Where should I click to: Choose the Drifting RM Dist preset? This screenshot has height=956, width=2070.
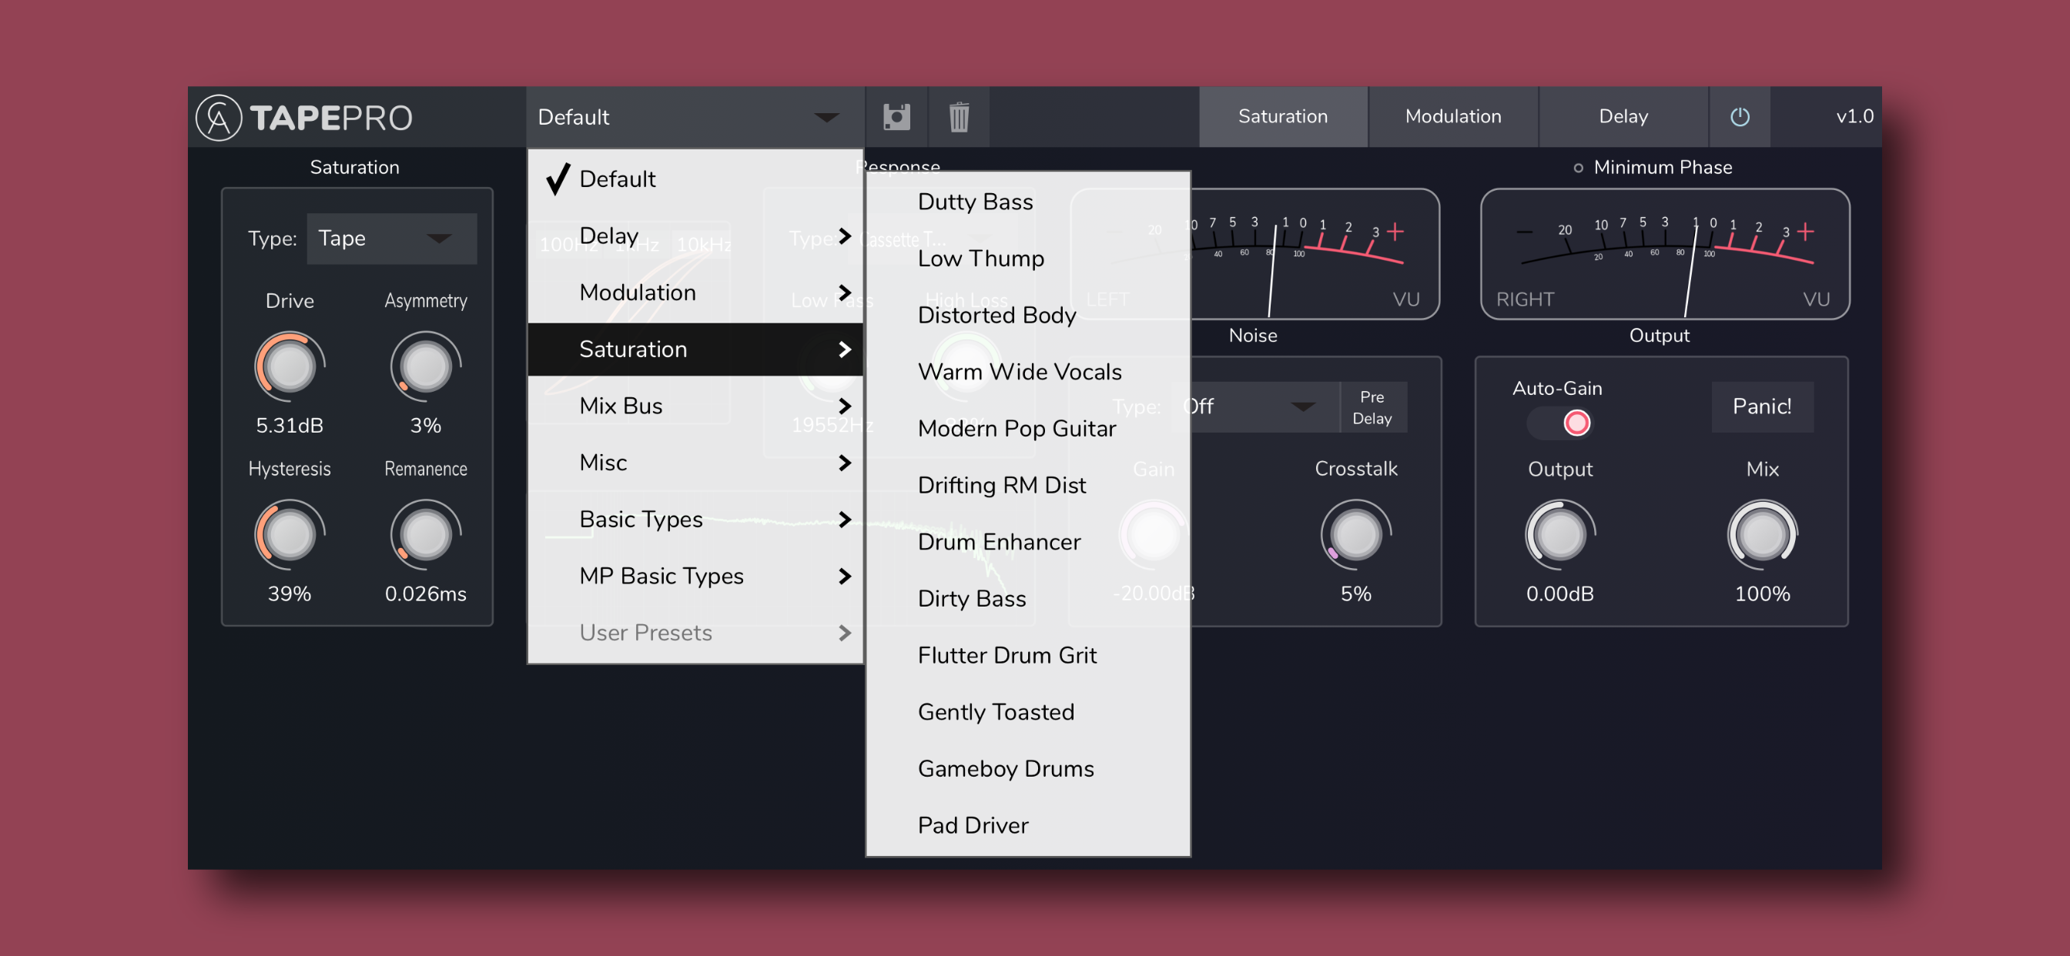coord(1028,485)
